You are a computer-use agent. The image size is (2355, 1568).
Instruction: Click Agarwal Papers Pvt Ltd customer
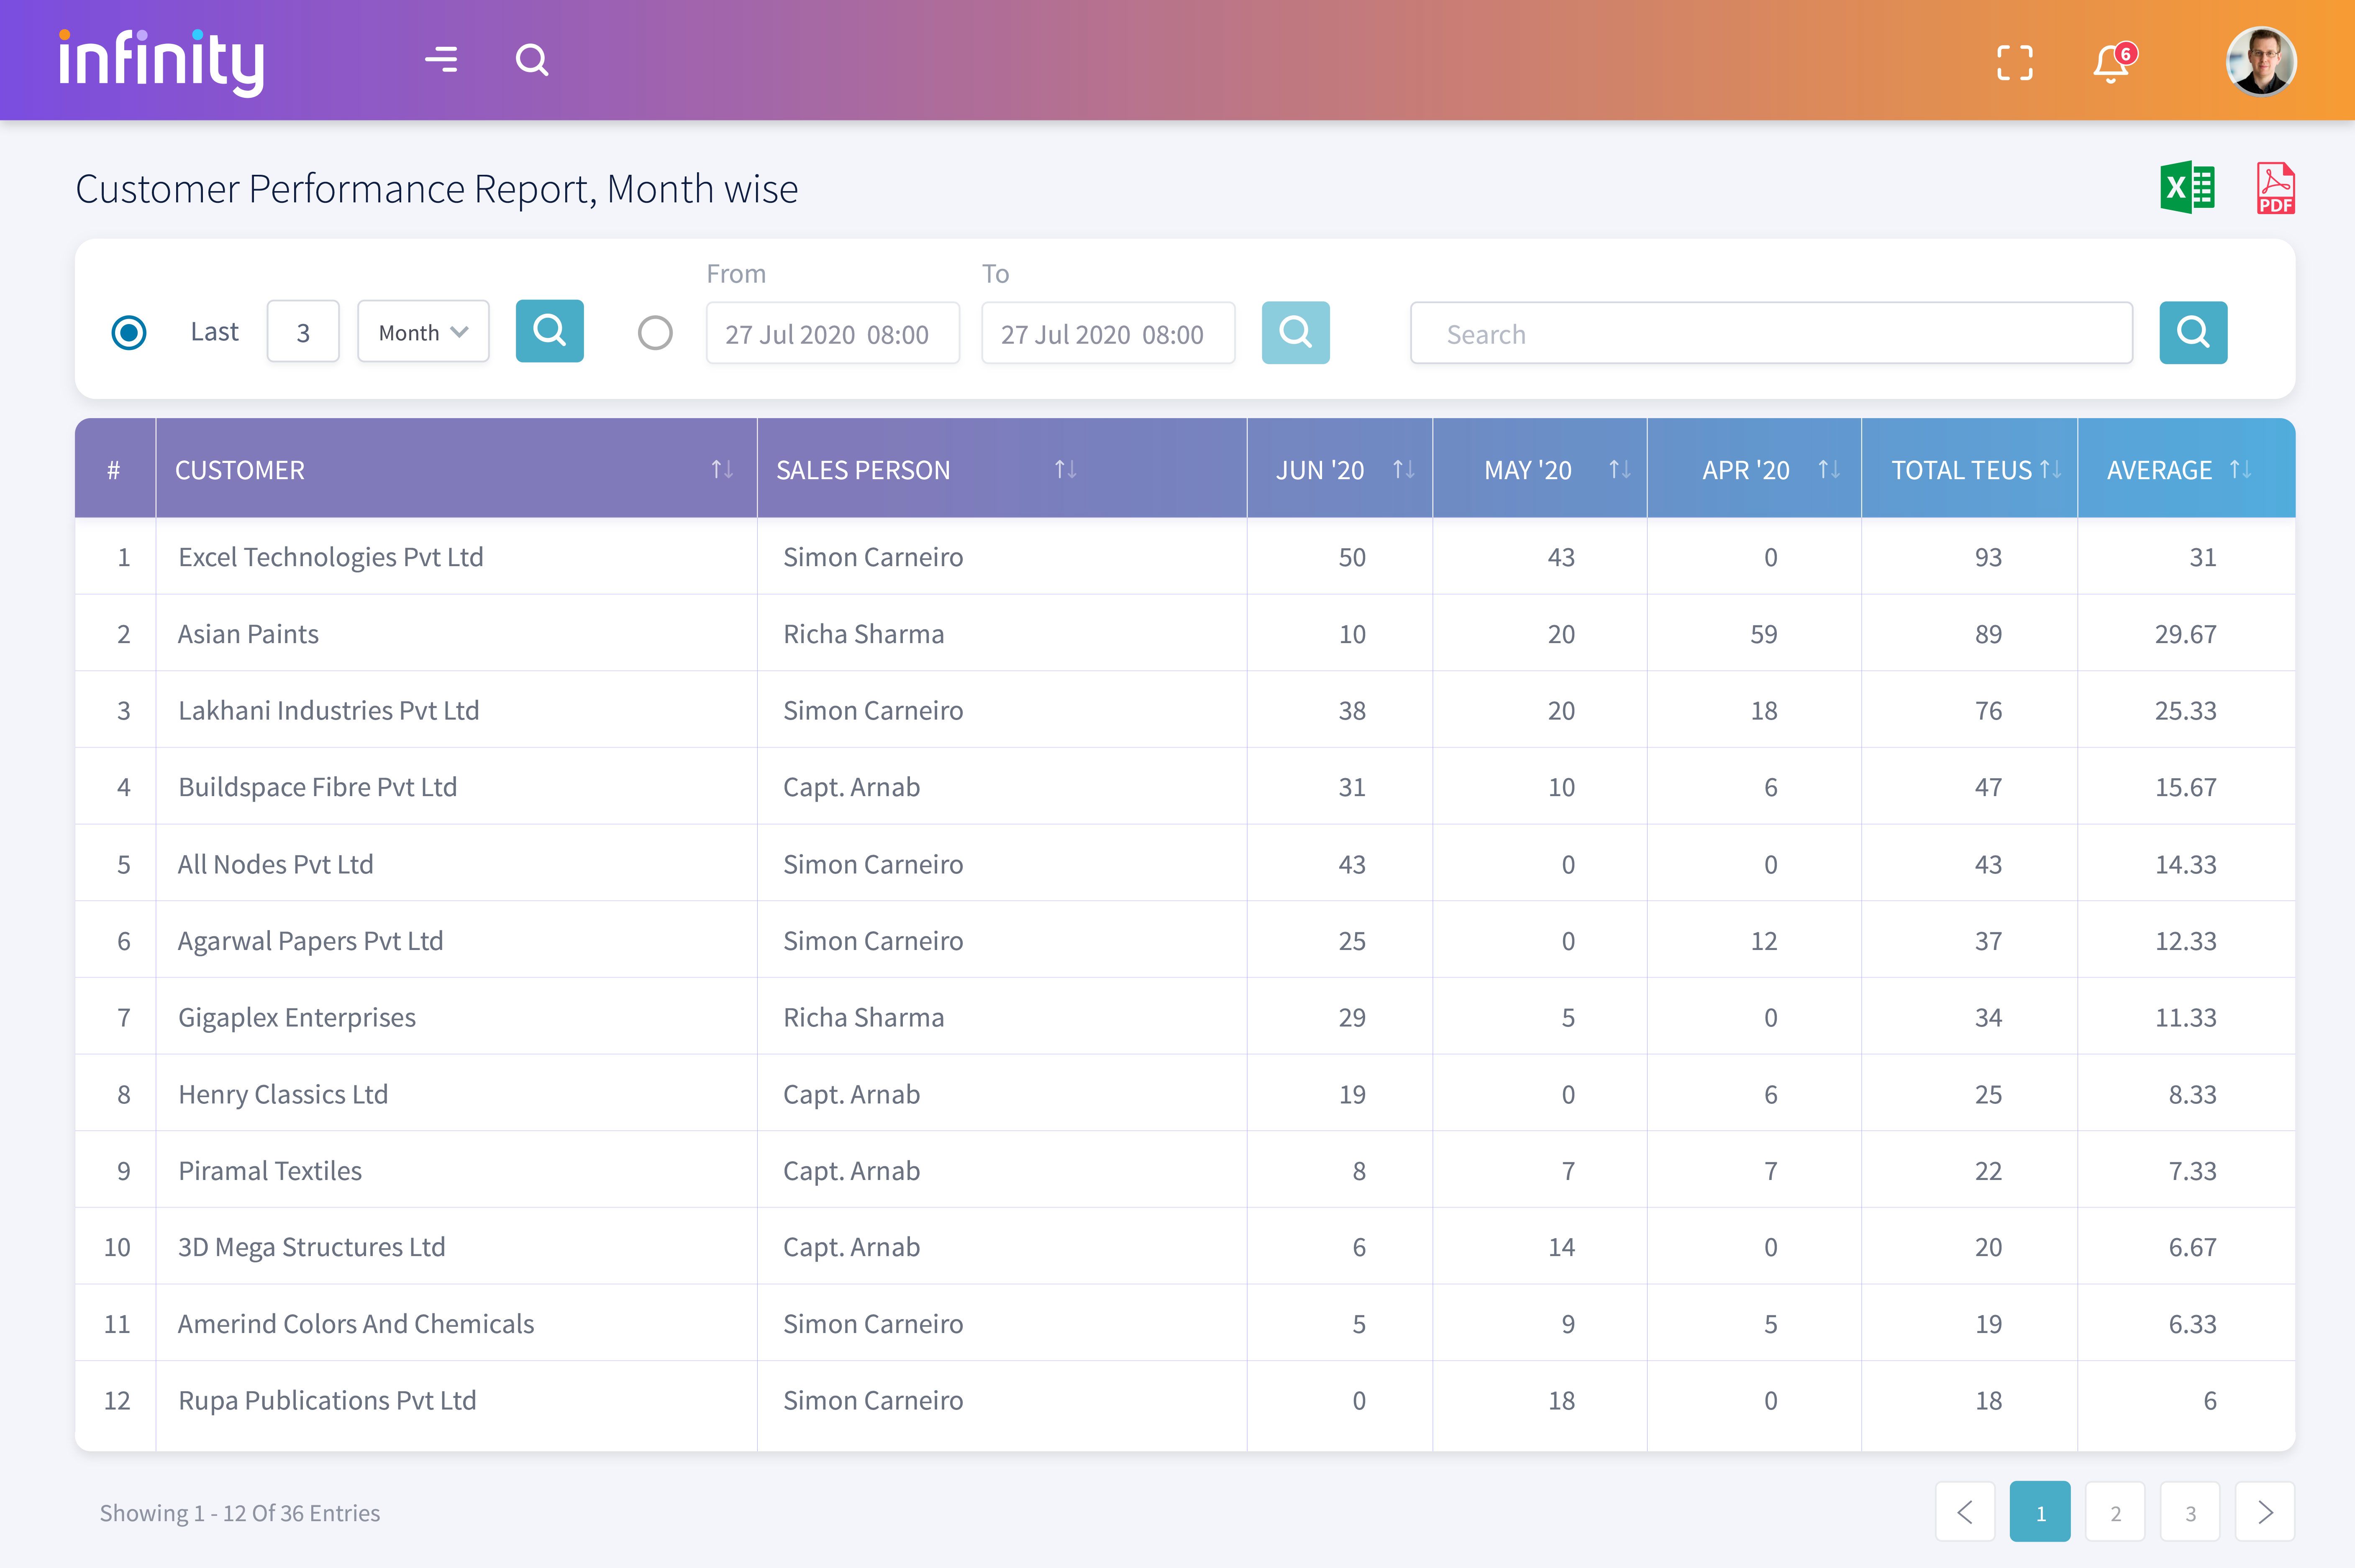(x=310, y=940)
